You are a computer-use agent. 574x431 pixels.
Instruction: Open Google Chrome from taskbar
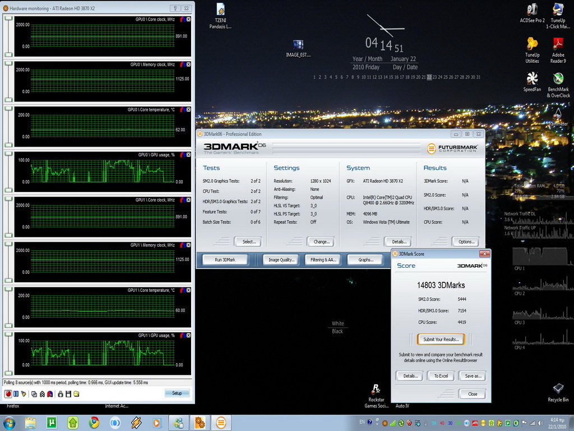(94, 423)
